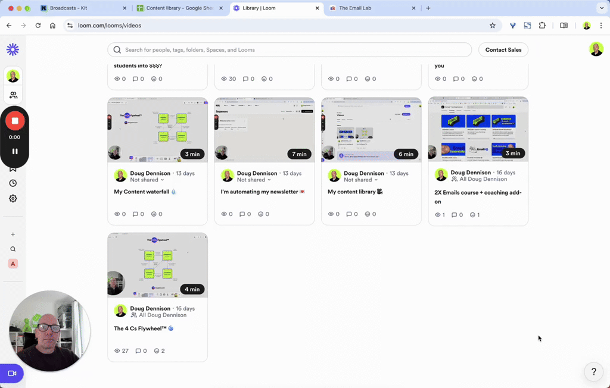Click 2X Emails course + coaching add-on title
610x388 pixels.
(x=478, y=197)
